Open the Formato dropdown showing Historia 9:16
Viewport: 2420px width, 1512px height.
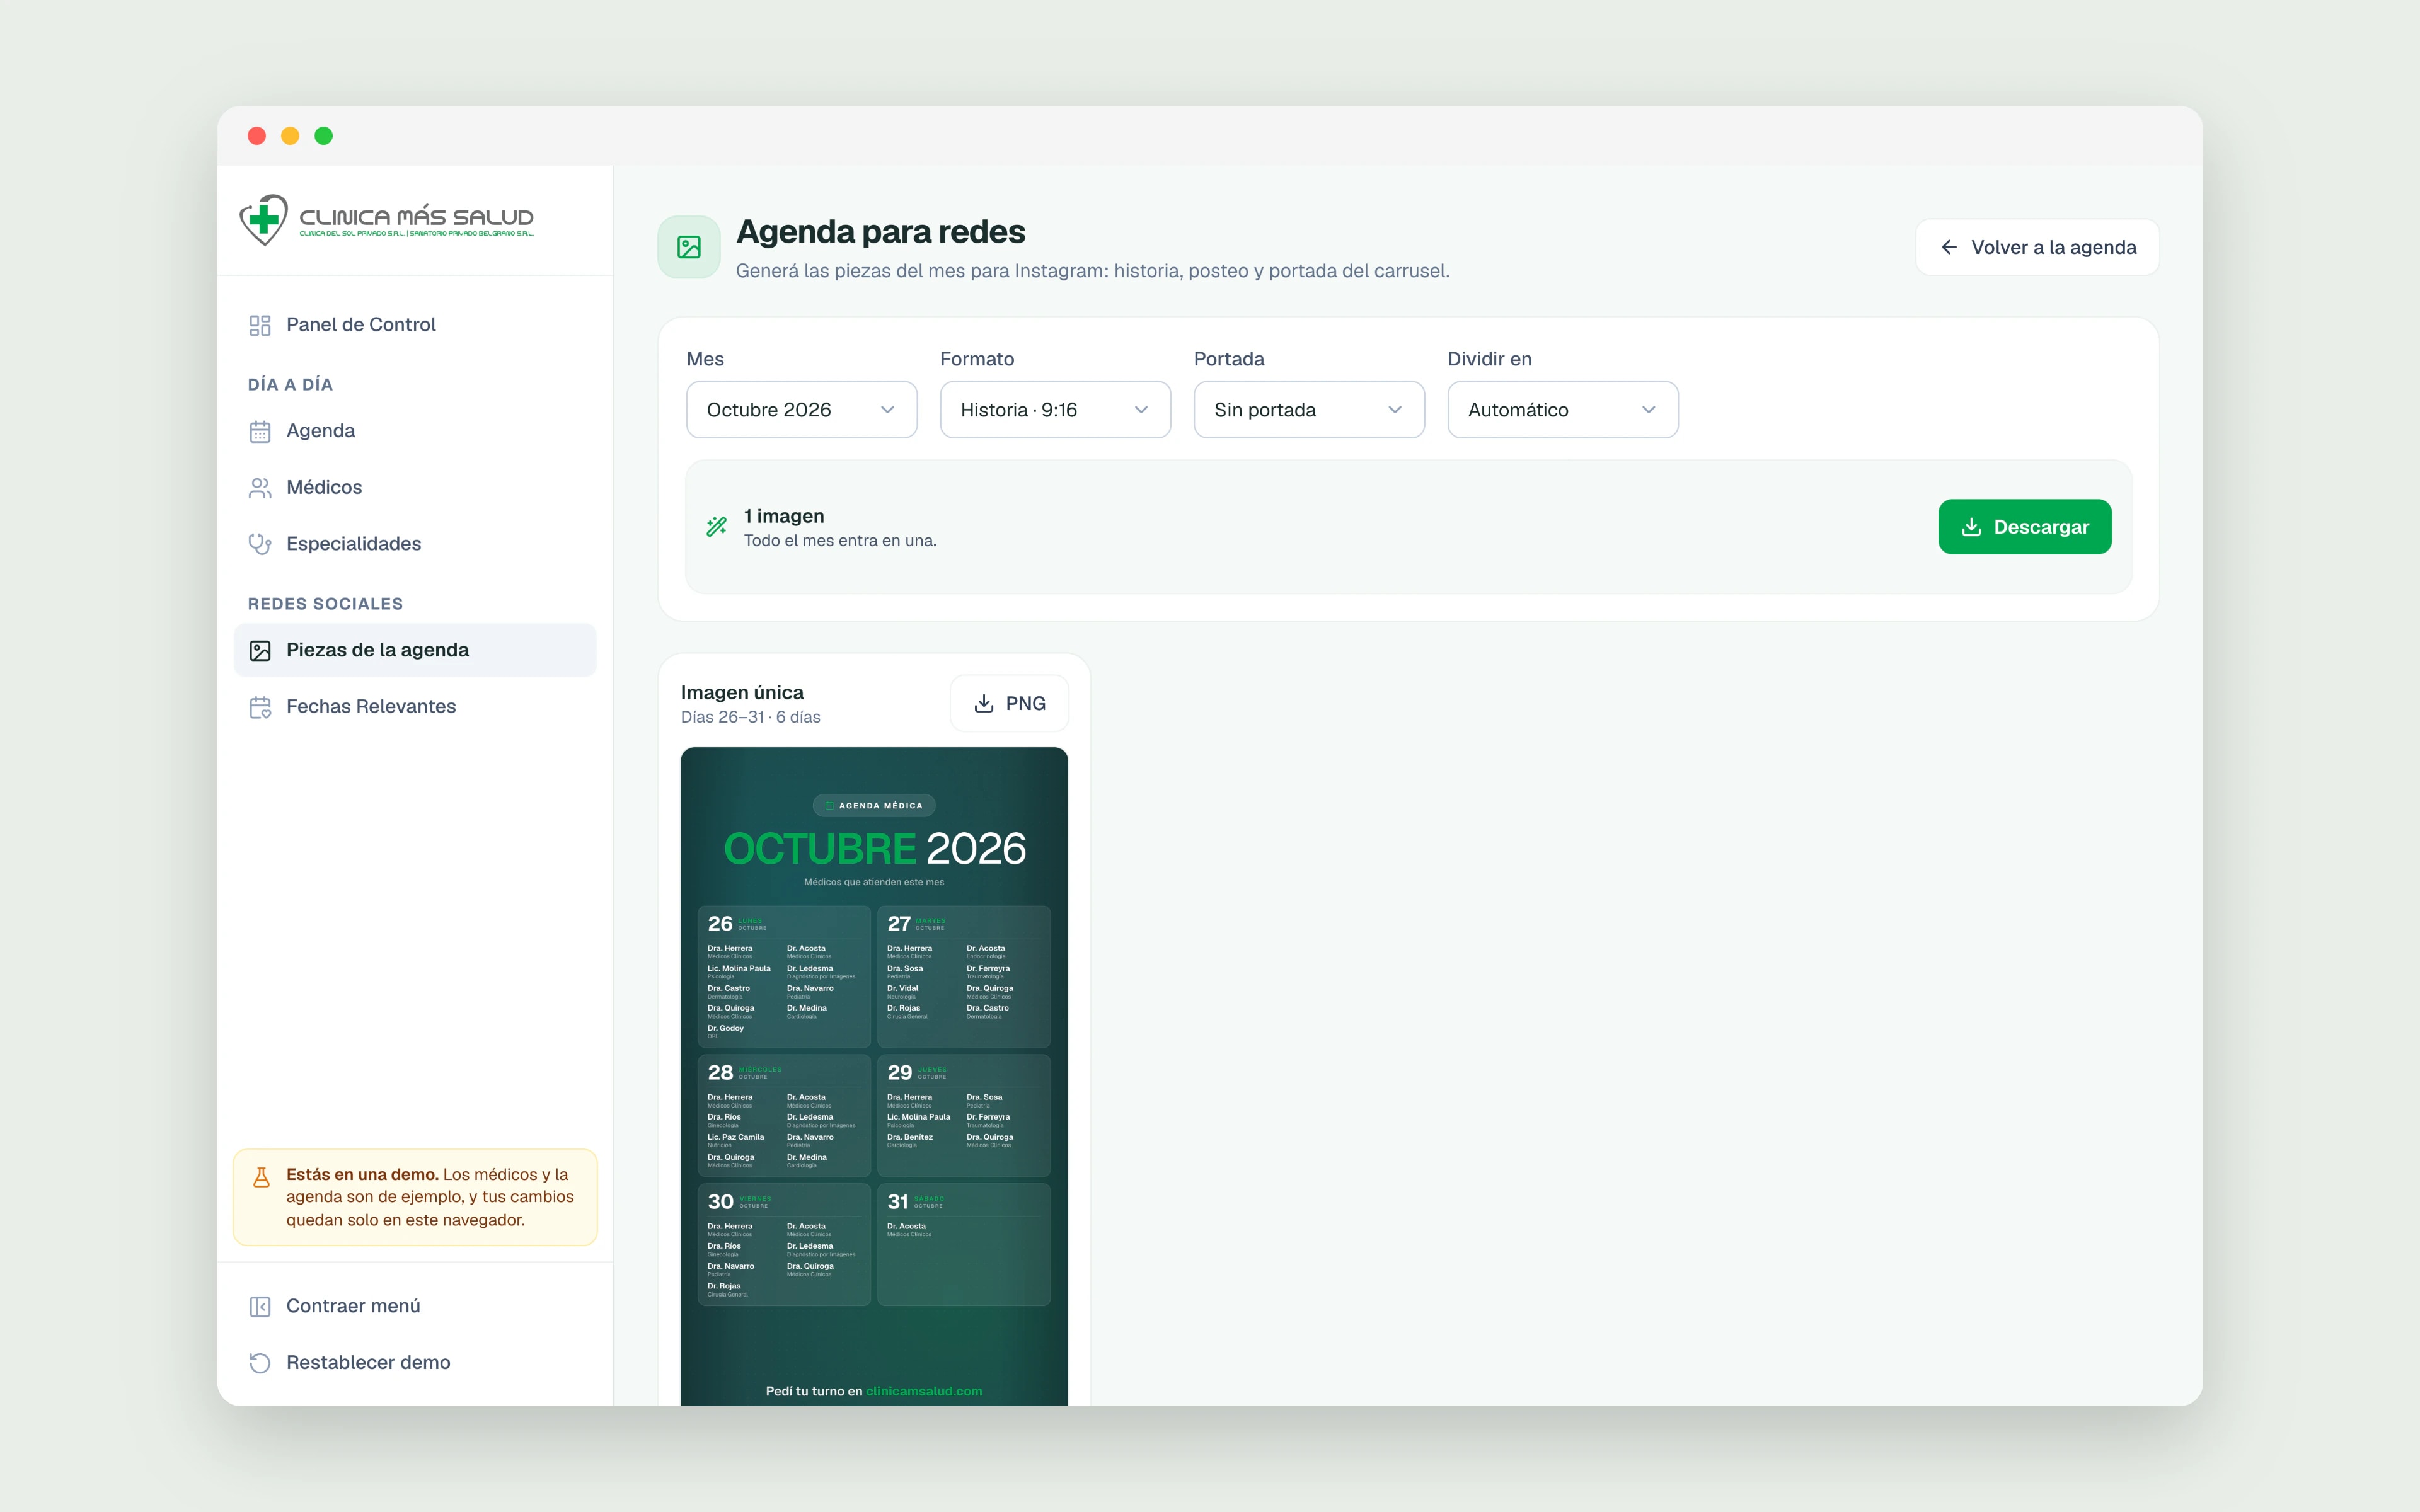click(x=1055, y=410)
